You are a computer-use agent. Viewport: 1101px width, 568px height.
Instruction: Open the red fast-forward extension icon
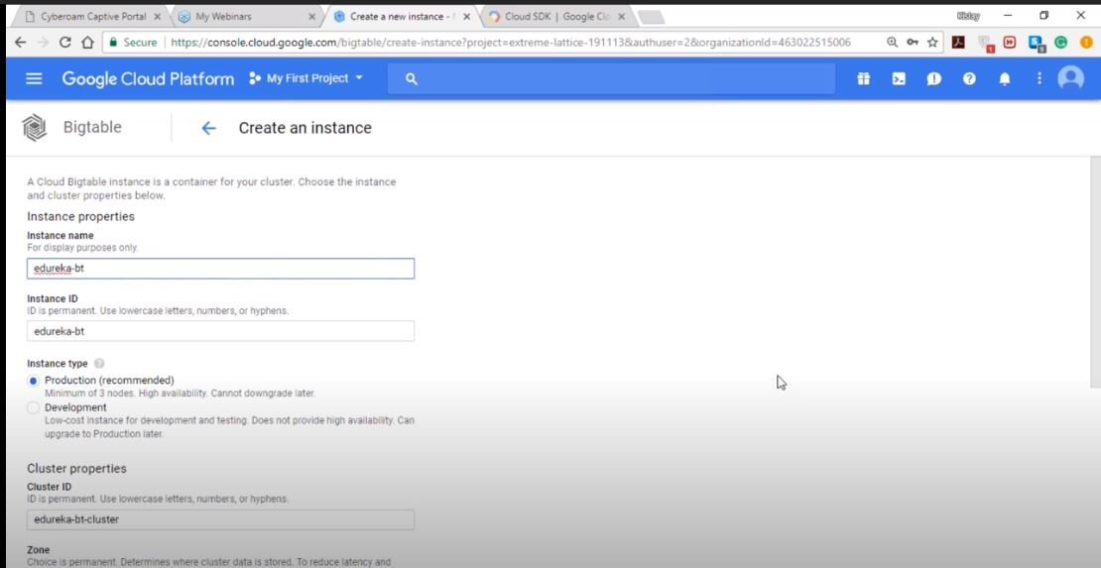tap(1010, 42)
